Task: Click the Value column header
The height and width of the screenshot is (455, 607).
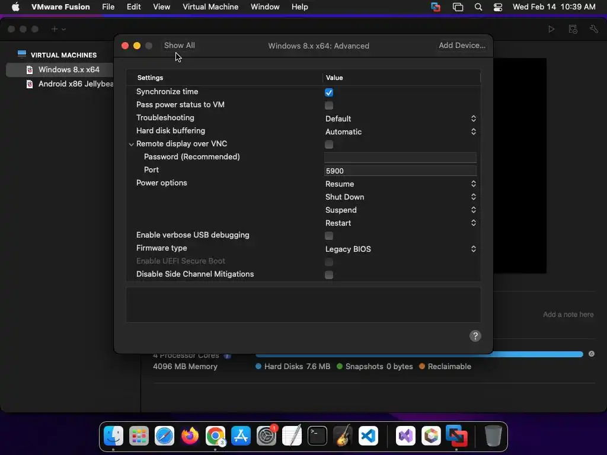Action: point(334,78)
